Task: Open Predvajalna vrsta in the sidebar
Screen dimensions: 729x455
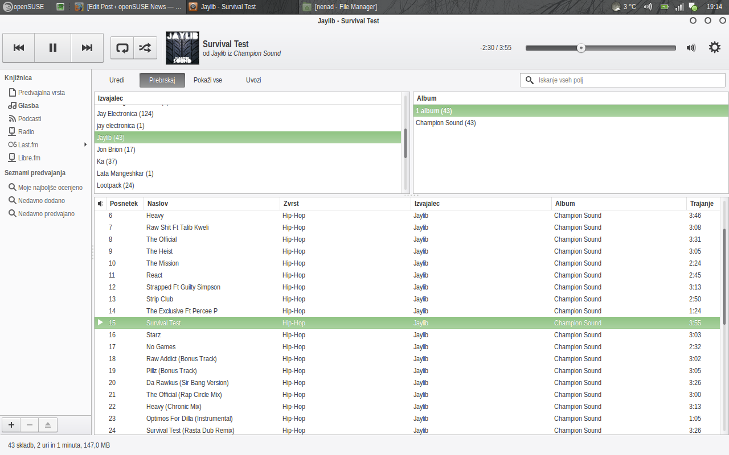Action: [x=41, y=92]
